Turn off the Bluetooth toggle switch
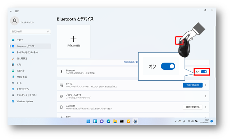This screenshot has height=140, width=231. [x=204, y=72]
